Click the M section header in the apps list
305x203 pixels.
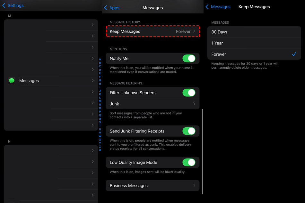(x=10, y=16)
